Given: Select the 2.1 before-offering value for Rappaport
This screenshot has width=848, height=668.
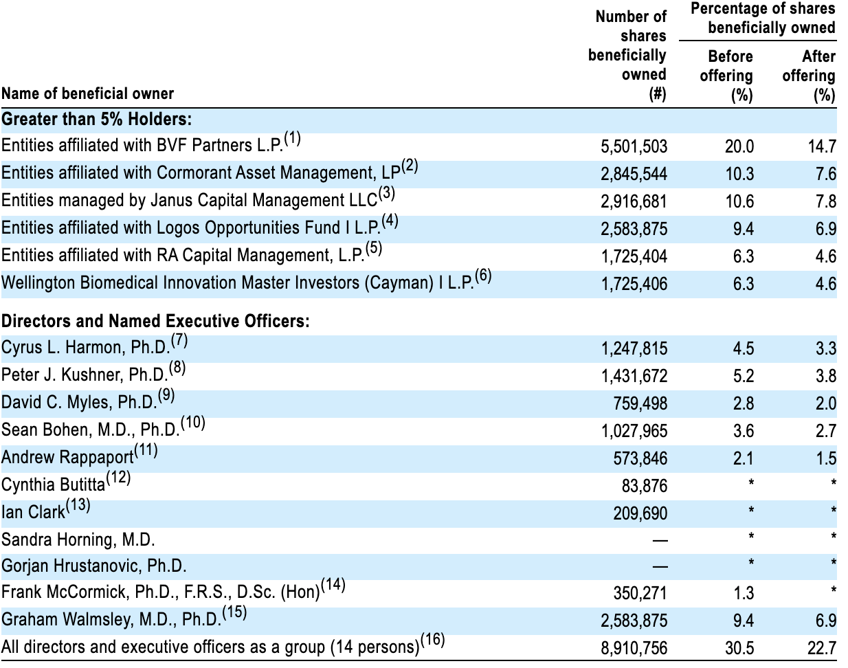Looking at the screenshot, I should click(x=743, y=458).
